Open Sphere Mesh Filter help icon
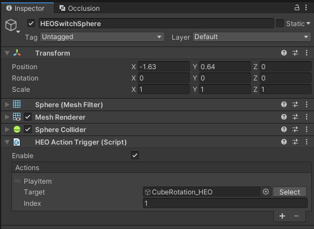 click(x=284, y=104)
